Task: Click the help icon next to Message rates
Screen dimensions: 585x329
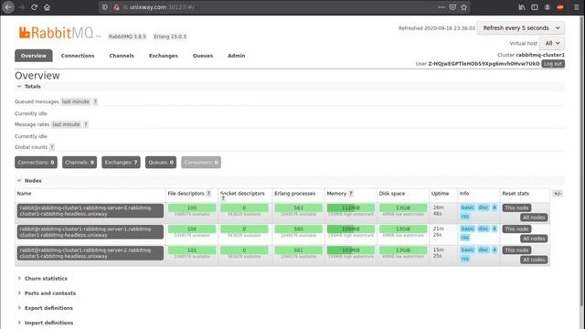Action: tap(85, 124)
